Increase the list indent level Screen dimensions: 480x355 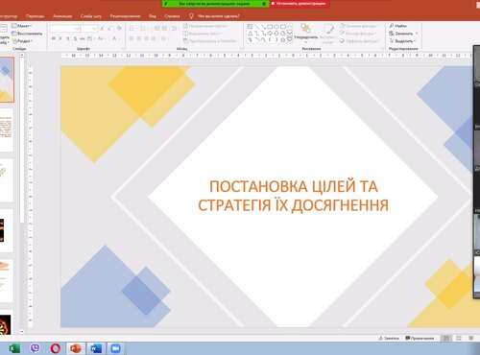point(164,29)
